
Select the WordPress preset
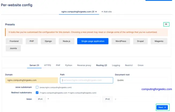click(121, 41)
